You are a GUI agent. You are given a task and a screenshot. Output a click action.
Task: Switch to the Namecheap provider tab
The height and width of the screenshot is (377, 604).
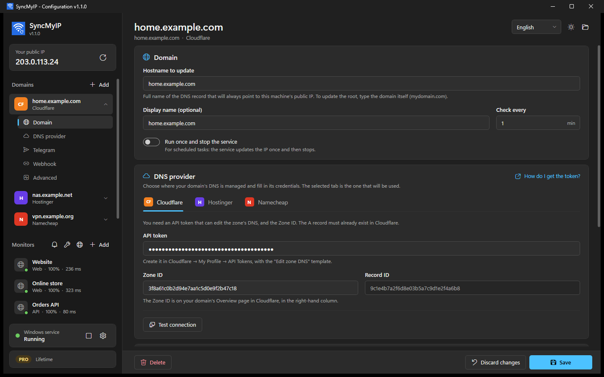click(267, 202)
